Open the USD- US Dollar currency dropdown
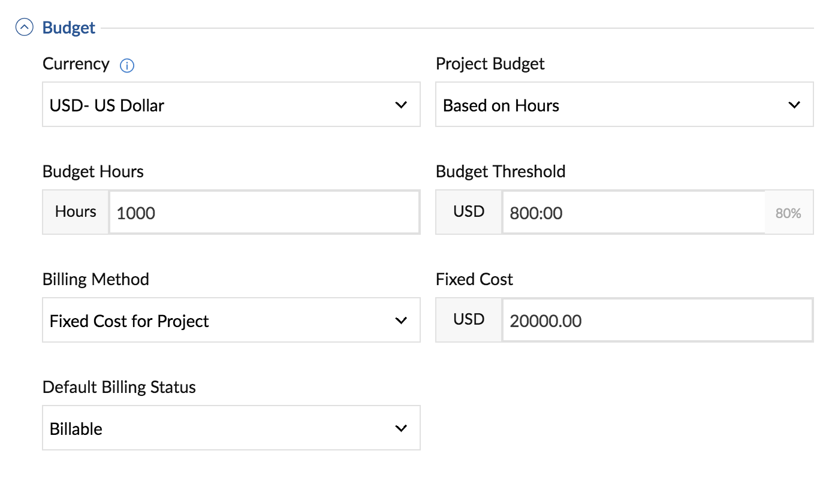Image resolution: width=838 pixels, height=484 pixels. click(x=231, y=104)
